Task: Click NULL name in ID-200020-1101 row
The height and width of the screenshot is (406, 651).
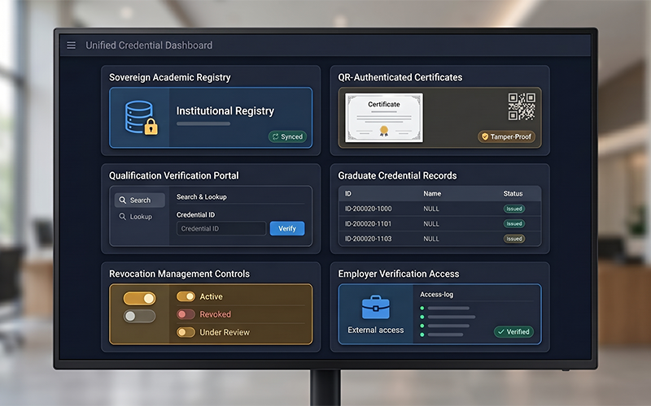Action: [x=431, y=224]
